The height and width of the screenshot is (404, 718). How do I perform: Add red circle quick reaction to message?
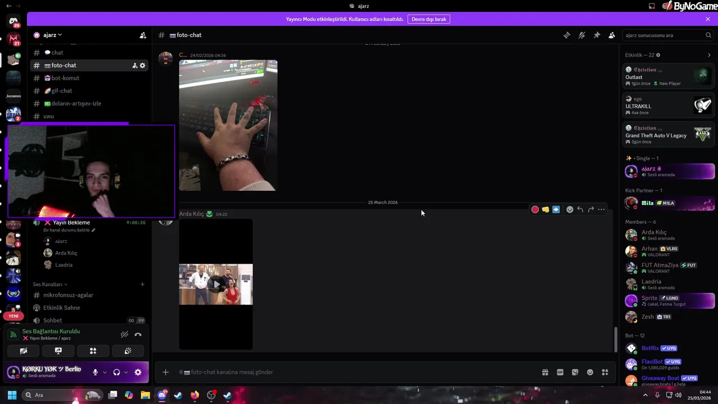[535, 209]
